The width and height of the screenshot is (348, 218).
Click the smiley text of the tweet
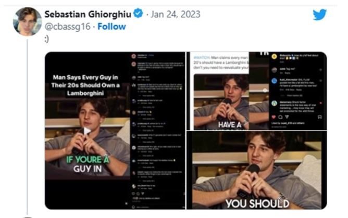pos(46,39)
